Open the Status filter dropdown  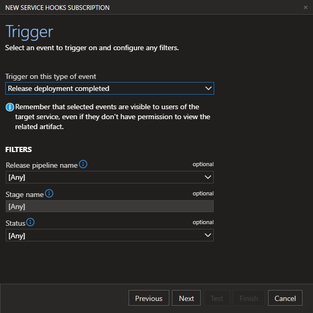(x=110, y=235)
